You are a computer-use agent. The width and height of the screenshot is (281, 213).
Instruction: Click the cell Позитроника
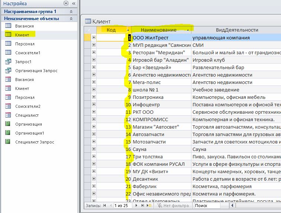point(161,97)
